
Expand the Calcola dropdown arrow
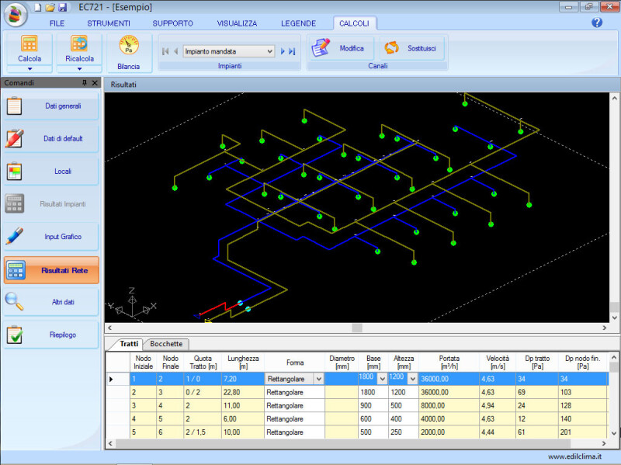[x=29, y=69]
